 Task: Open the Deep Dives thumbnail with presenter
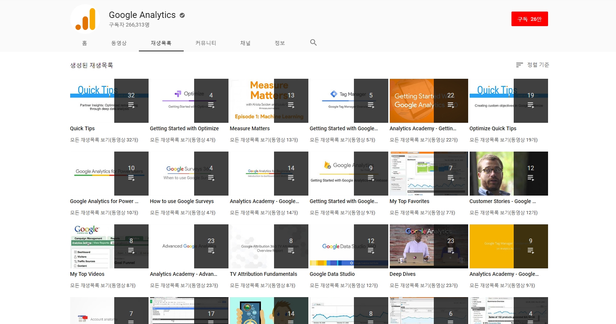(429, 246)
